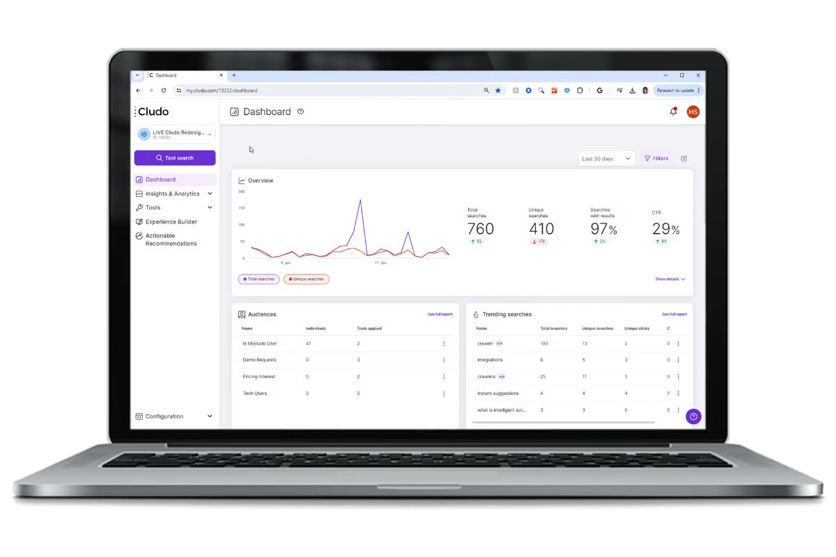Click the browser reload icon

(x=164, y=91)
